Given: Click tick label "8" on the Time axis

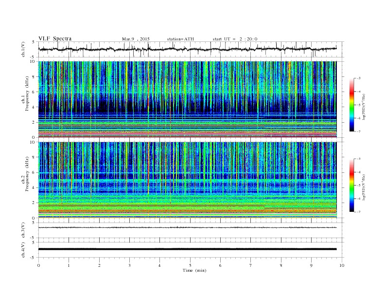Looking at the screenshot, I should pos(281,265).
